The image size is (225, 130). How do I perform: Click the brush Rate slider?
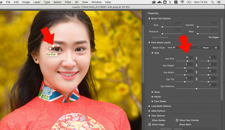[207, 34]
